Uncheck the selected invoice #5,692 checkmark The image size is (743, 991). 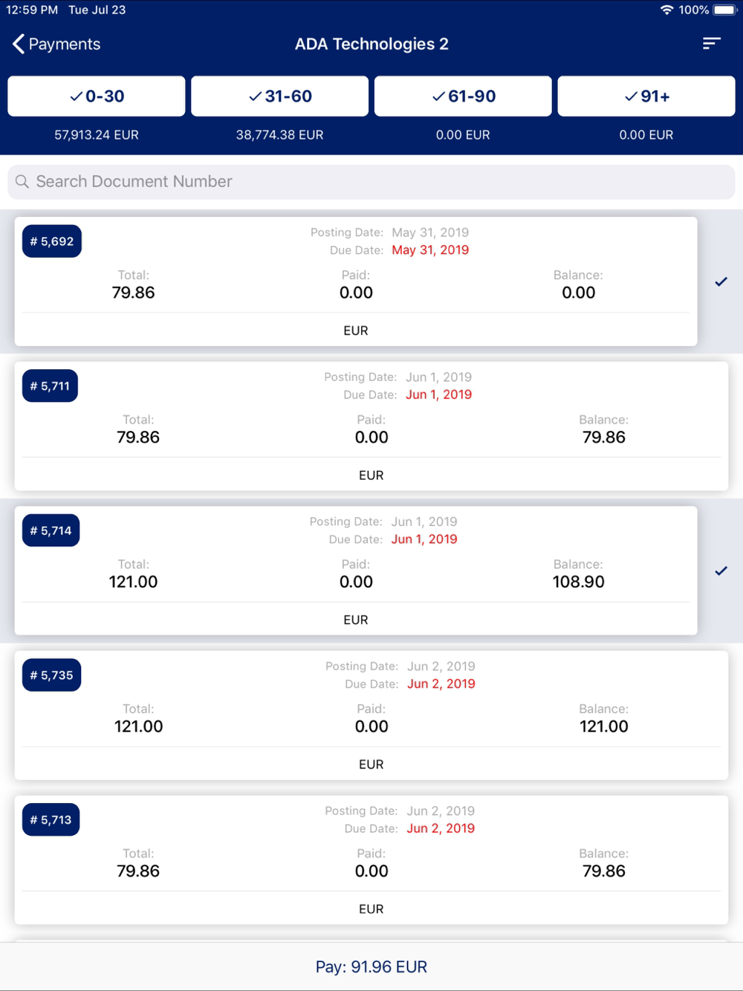click(x=721, y=282)
